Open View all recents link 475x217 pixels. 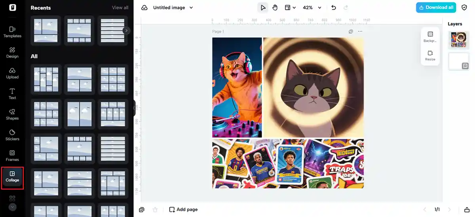120,7
